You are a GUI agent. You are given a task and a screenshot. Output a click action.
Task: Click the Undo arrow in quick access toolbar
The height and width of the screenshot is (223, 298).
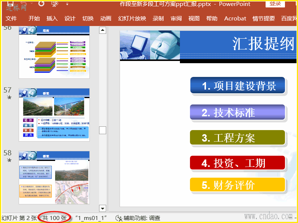coord(23,4)
